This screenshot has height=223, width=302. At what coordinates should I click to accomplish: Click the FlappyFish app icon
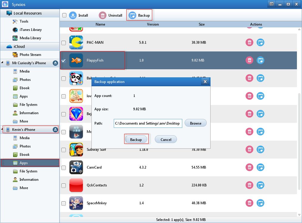pyautogui.click(x=76, y=60)
